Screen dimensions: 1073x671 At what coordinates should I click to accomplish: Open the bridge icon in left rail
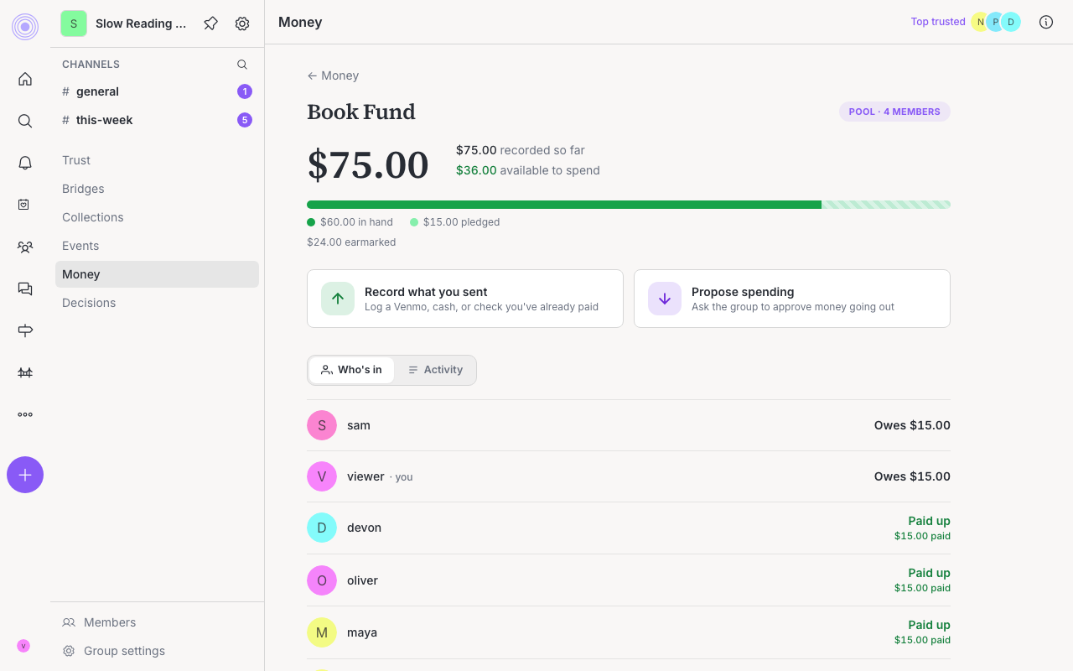pyautogui.click(x=25, y=372)
